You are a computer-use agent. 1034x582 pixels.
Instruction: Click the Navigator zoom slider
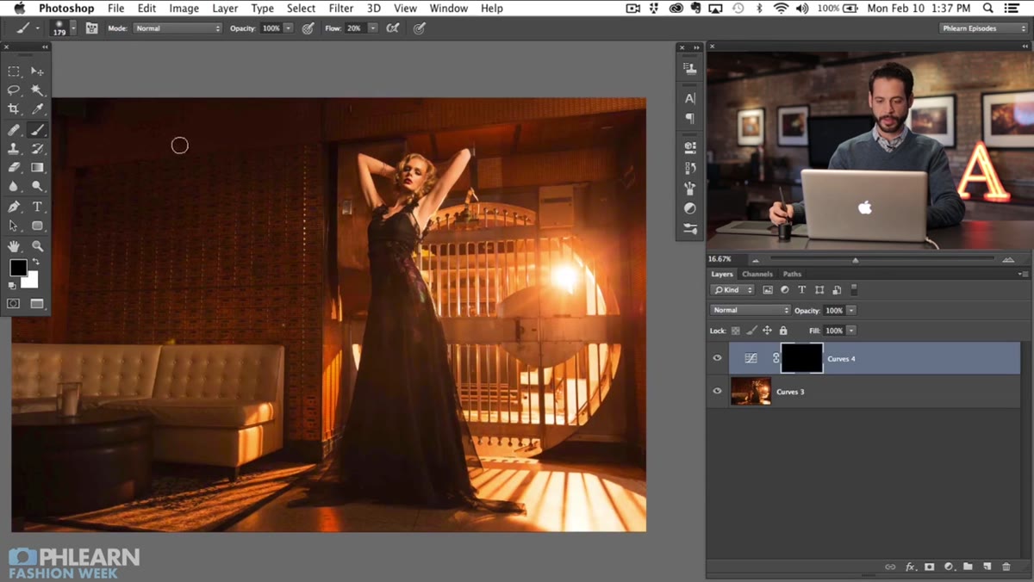(855, 259)
